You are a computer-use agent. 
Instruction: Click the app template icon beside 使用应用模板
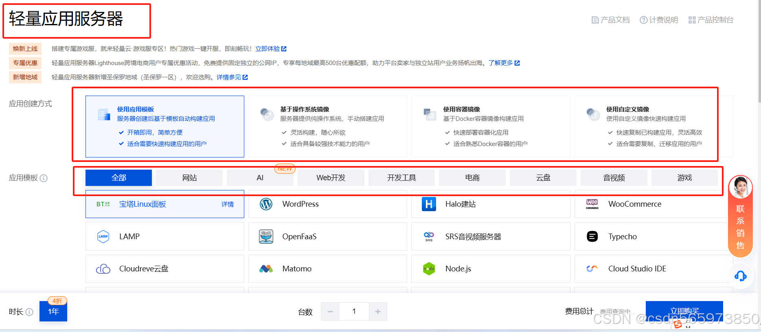pyautogui.click(x=104, y=114)
